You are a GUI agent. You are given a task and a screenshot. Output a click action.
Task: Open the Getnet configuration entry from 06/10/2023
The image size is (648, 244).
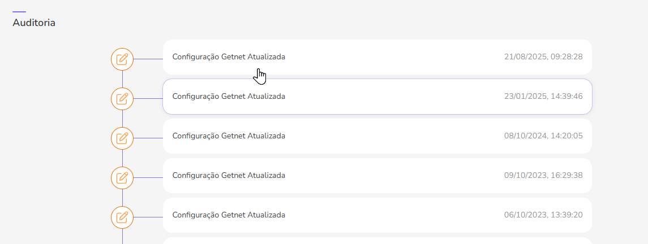click(229, 215)
